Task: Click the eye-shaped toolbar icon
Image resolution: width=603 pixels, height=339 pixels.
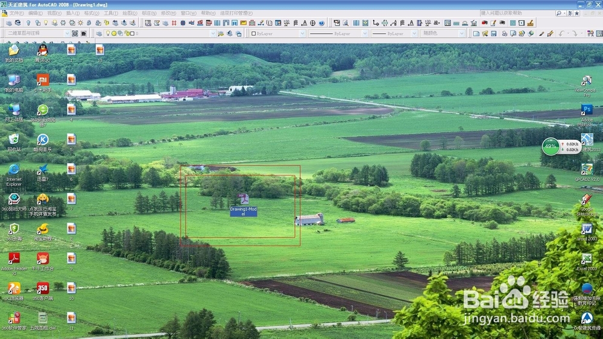Action: coord(502,23)
